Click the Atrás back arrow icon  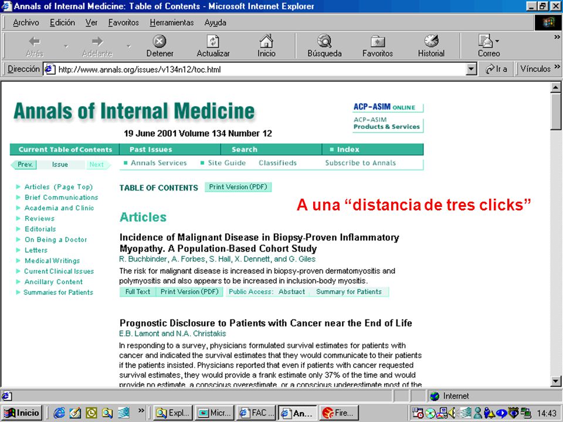[x=35, y=42]
